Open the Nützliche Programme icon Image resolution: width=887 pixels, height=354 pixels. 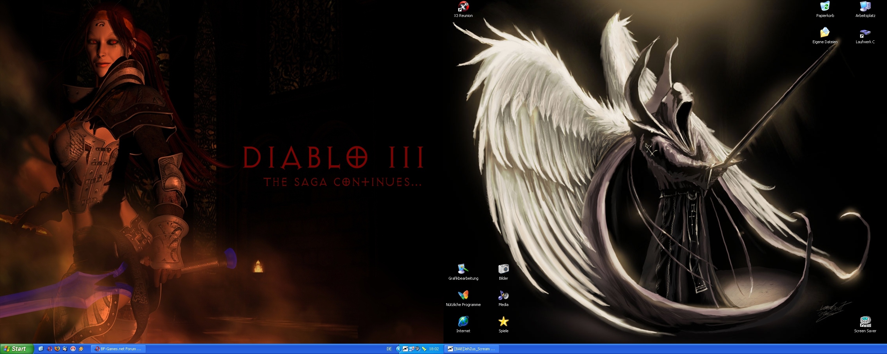pos(463,299)
